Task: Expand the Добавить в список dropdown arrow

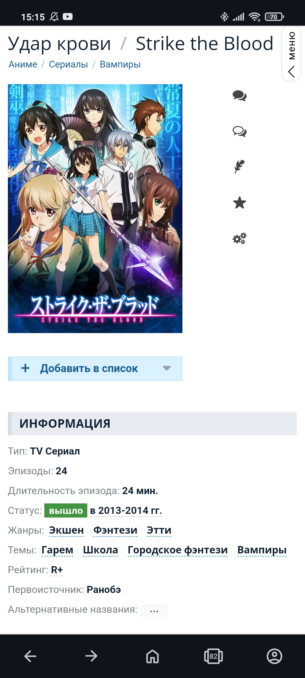Action: point(167,368)
